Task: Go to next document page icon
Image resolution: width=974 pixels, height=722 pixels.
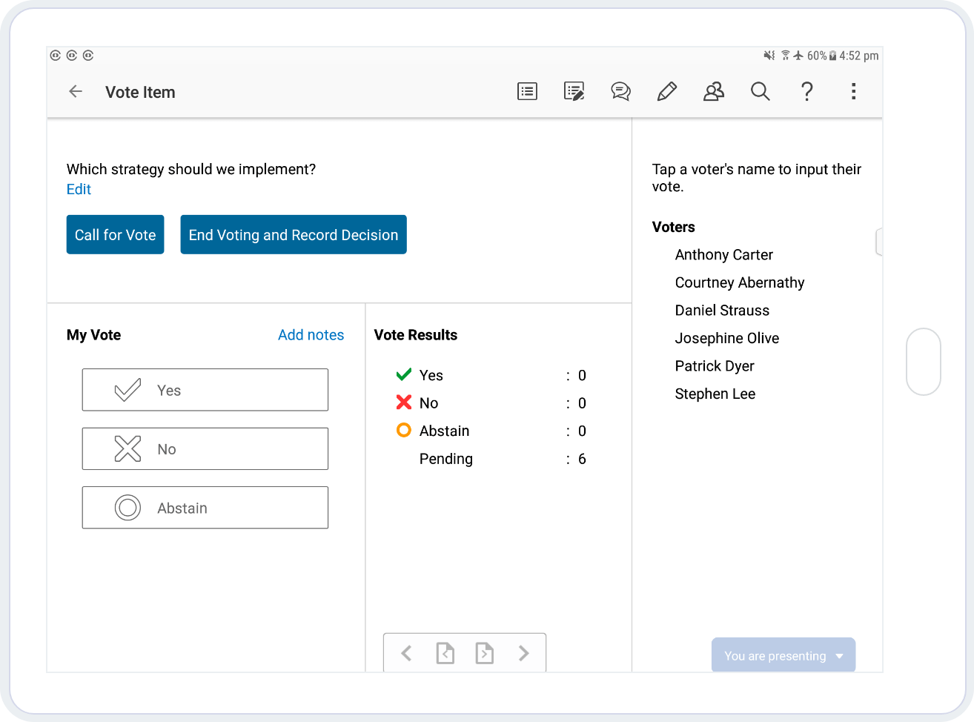Action: click(484, 653)
